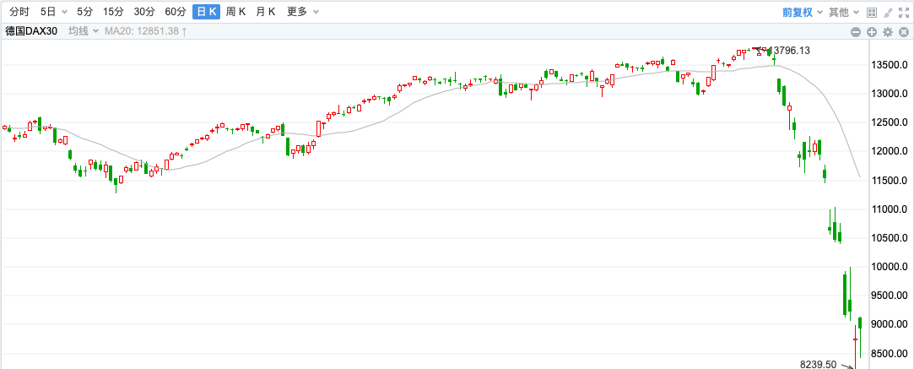
Task: Switch to 60分 minute chart
Action: tap(176, 12)
